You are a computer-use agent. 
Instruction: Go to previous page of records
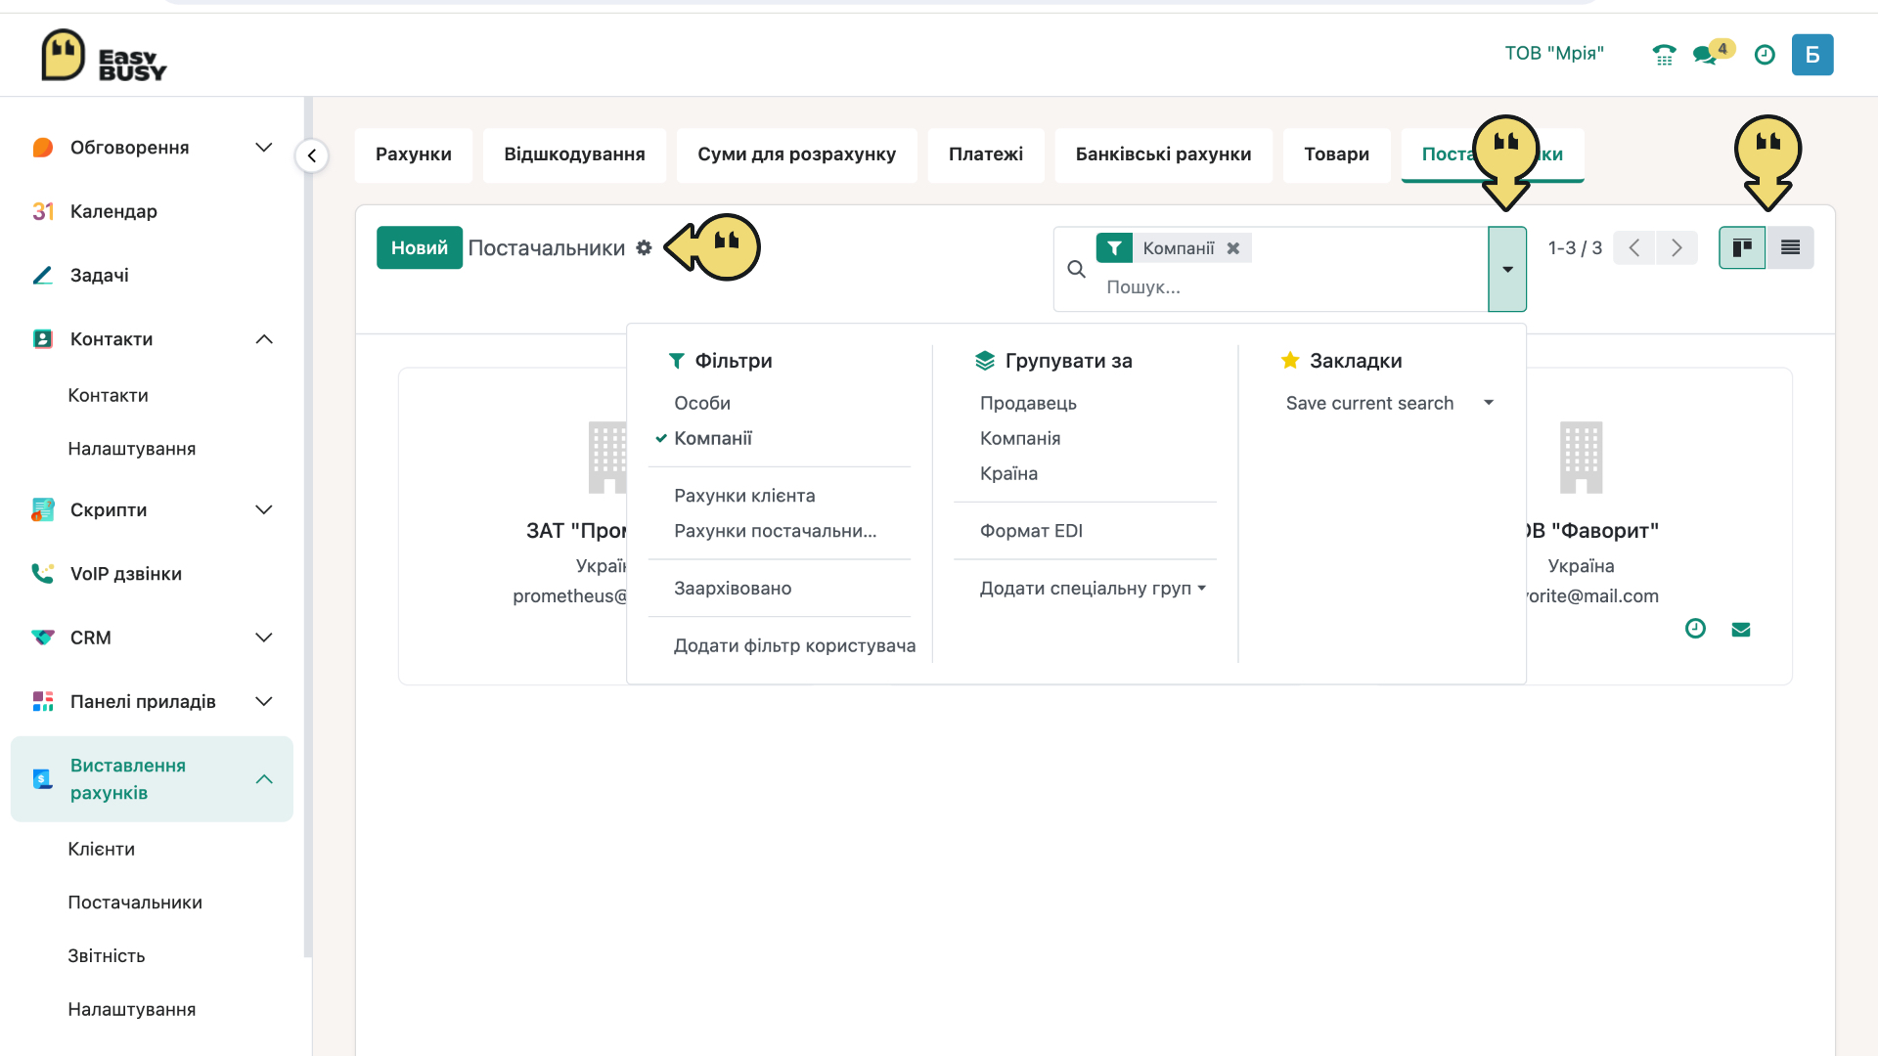point(1633,247)
